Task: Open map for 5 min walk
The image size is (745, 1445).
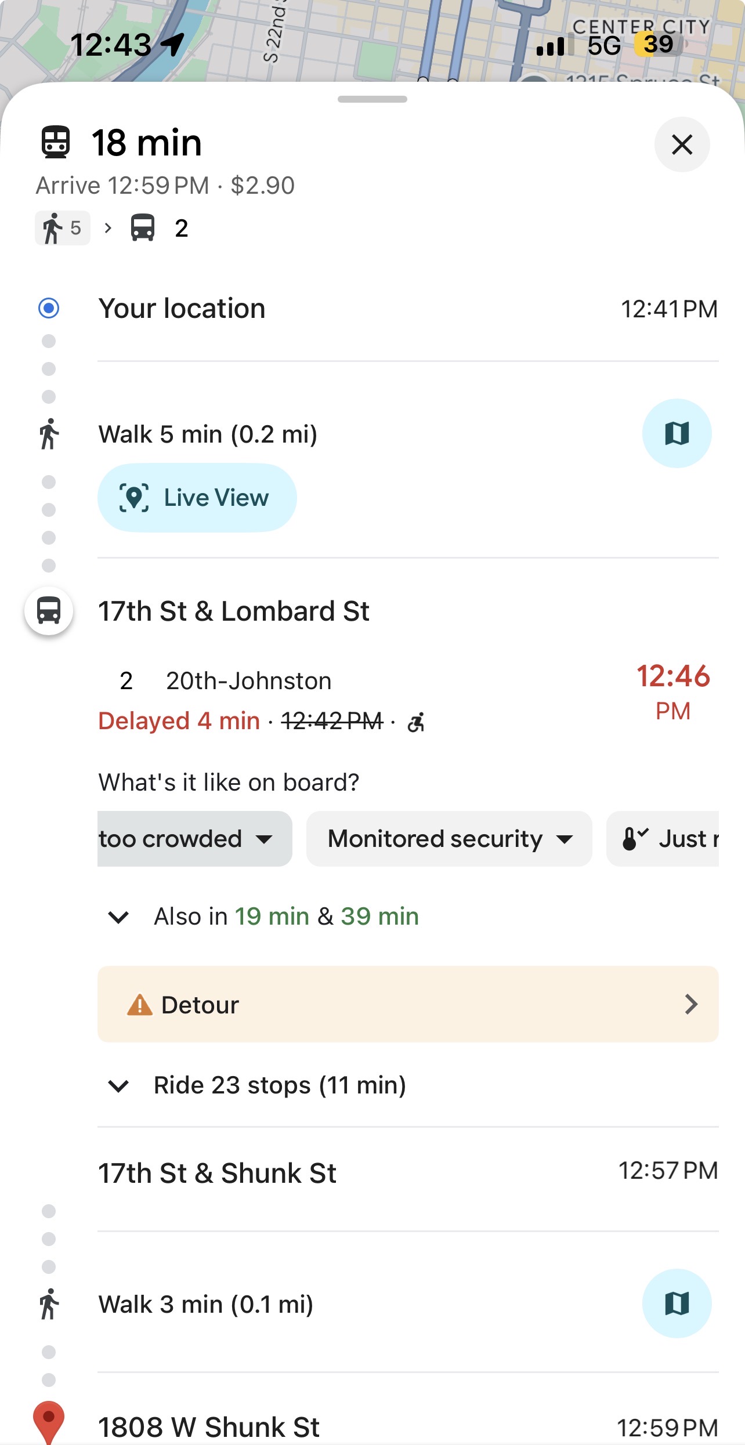Action: (677, 433)
